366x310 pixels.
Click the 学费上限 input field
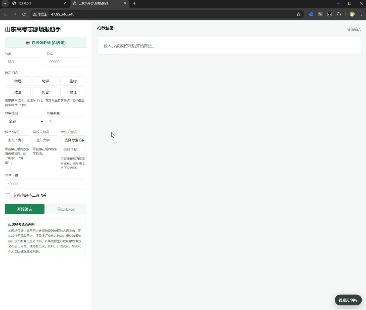tap(45, 184)
